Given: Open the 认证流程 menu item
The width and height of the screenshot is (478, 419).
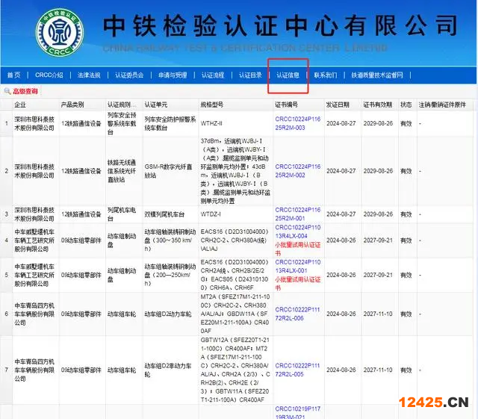Looking at the screenshot, I should tap(213, 75).
